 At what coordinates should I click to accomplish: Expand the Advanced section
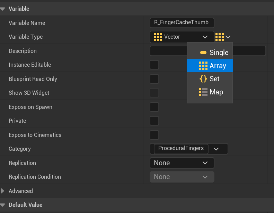(x=3, y=191)
